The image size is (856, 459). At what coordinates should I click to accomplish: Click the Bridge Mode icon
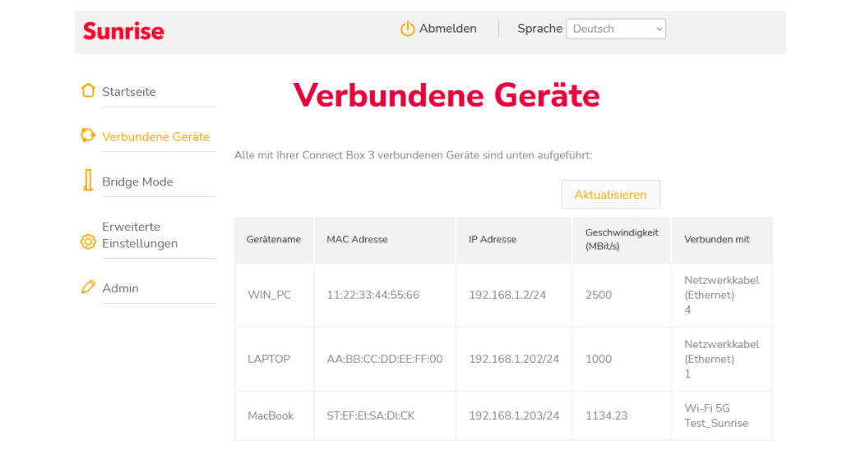tap(88, 181)
